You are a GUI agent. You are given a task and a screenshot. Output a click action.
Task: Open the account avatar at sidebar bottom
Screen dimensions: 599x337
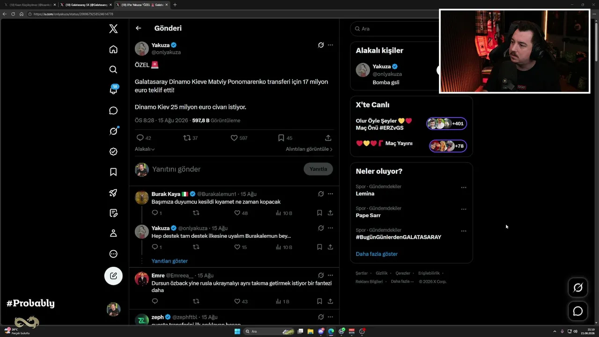pos(113,309)
